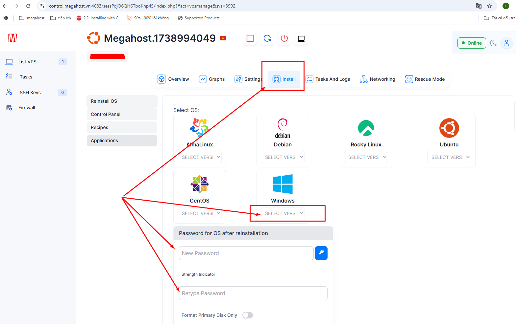Click the restart VPS icon
The image size is (516, 324).
[x=267, y=38]
